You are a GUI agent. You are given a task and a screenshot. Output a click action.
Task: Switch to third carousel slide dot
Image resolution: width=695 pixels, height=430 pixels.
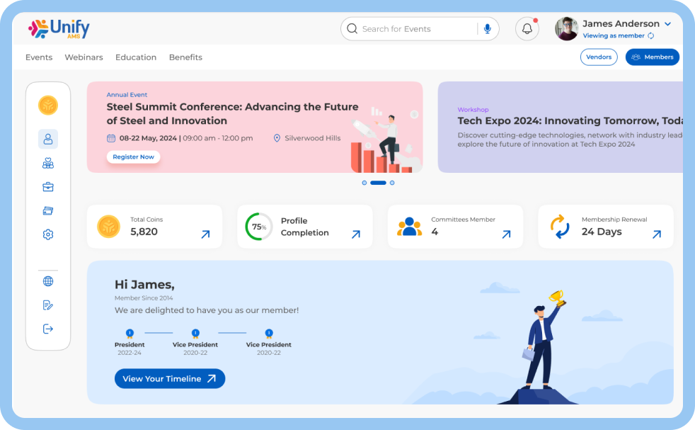pyautogui.click(x=392, y=183)
